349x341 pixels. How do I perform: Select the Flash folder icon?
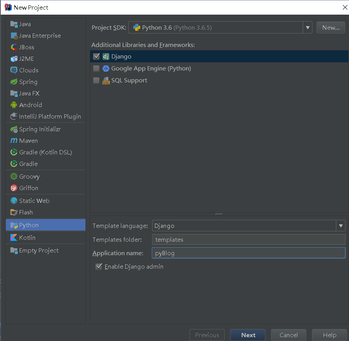14,212
